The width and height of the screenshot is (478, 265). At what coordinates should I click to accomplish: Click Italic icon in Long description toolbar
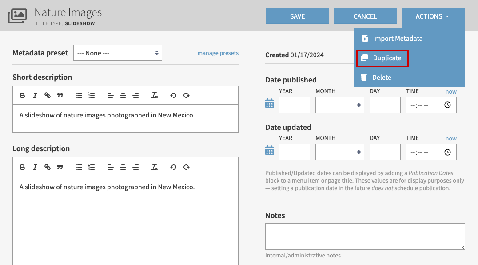coord(35,167)
